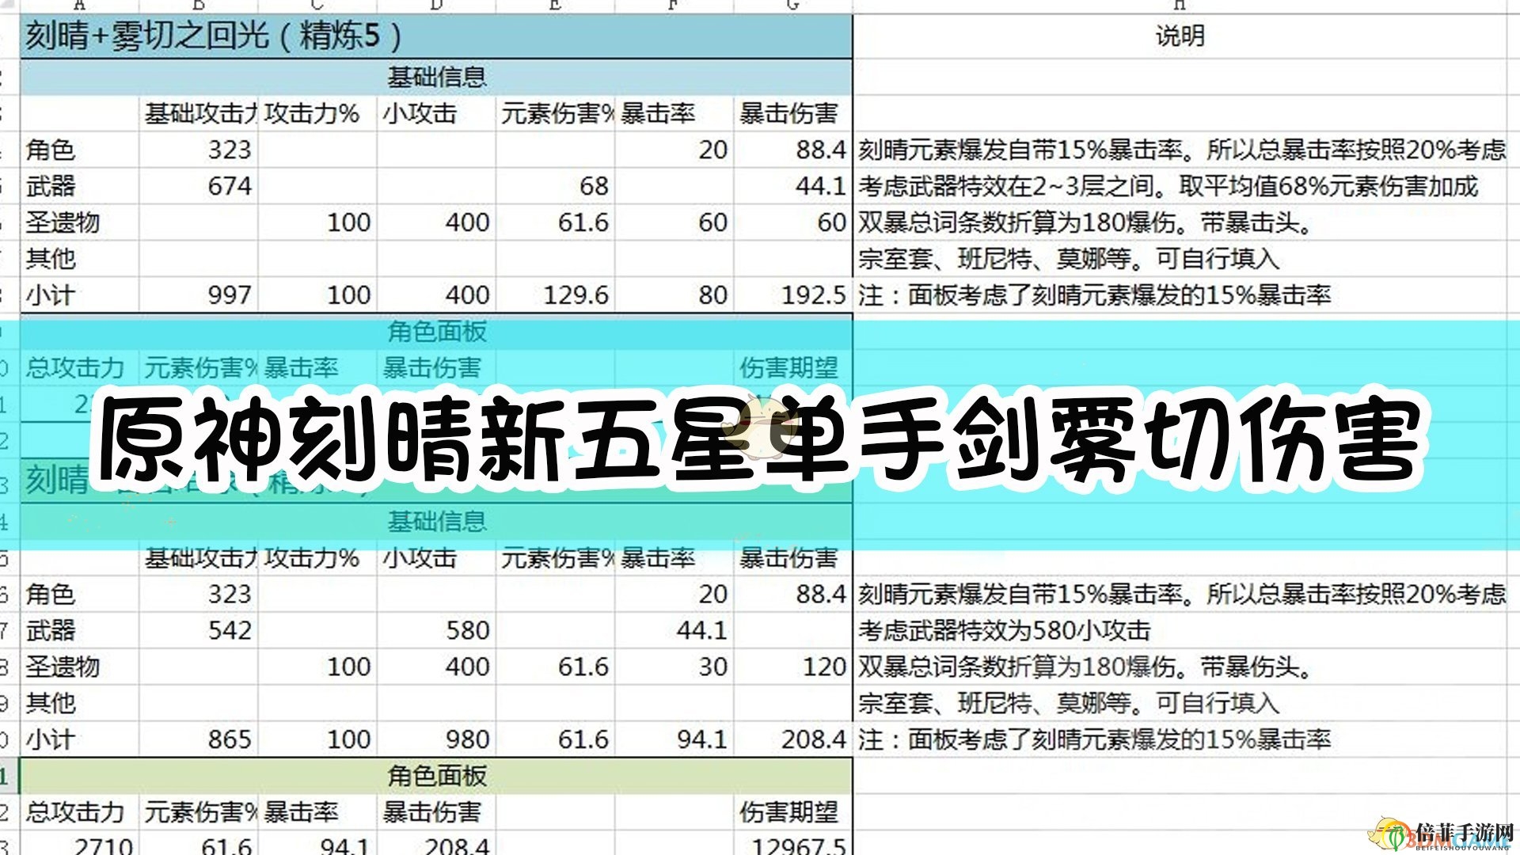Click cell with elemental damage 68

(x=556, y=187)
